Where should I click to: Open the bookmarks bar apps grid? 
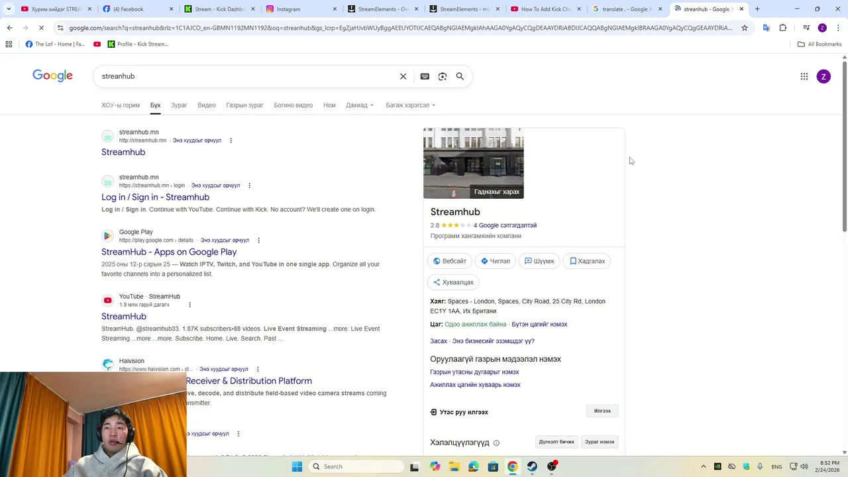coord(9,44)
